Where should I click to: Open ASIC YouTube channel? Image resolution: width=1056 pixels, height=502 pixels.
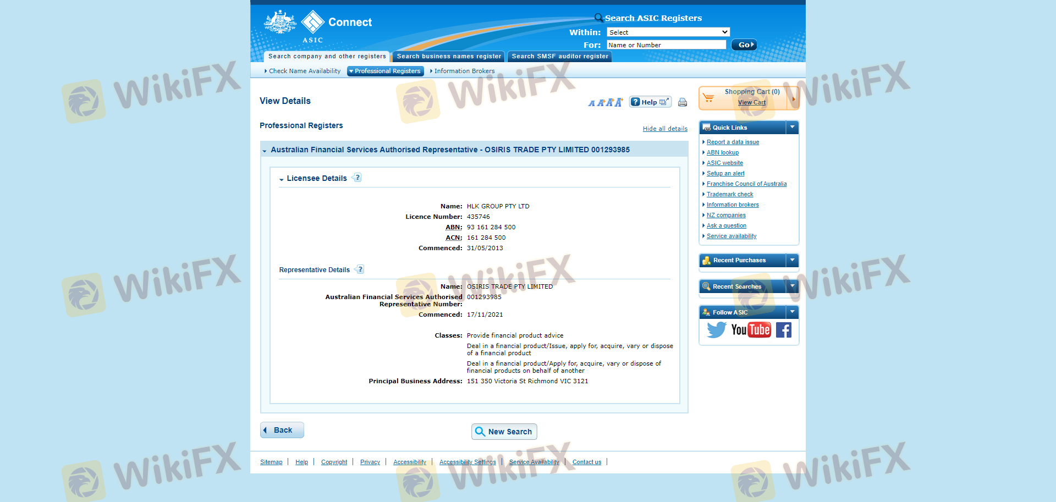751,330
